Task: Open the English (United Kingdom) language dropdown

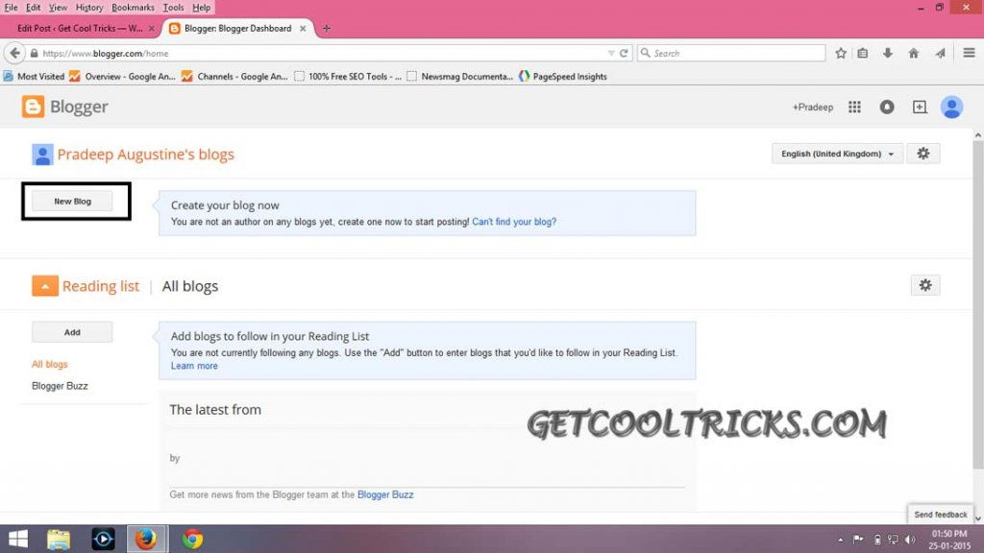Action: click(837, 154)
